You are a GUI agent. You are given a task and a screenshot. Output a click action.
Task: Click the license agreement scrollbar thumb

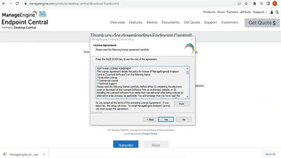[x=187, y=72]
